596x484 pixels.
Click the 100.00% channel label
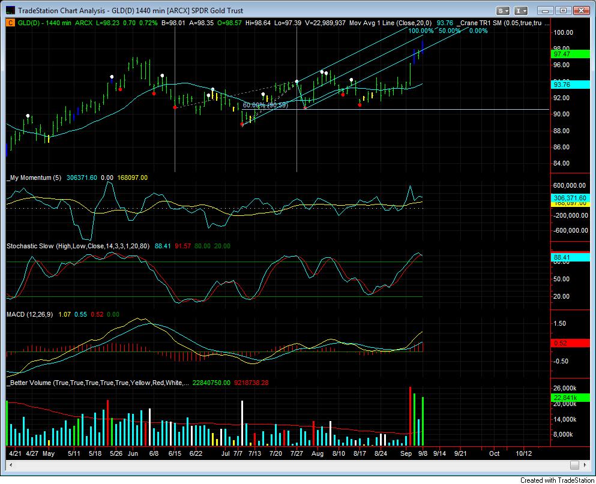pyautogui.click(x=421, y=31)
